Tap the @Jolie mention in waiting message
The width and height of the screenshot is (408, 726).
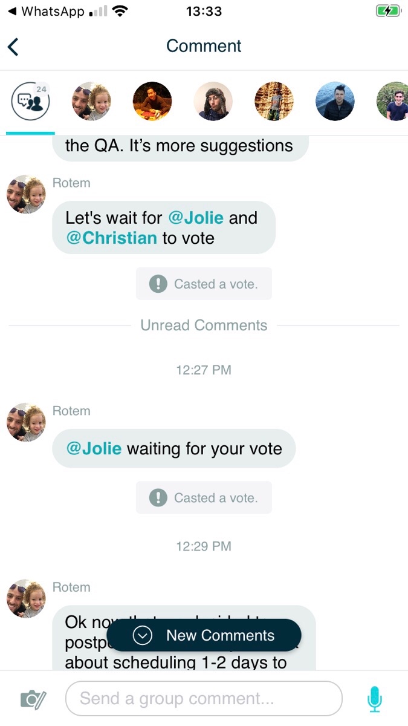[94, 449]
